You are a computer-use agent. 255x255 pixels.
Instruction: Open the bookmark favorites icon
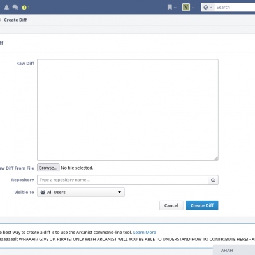[170, 8]
